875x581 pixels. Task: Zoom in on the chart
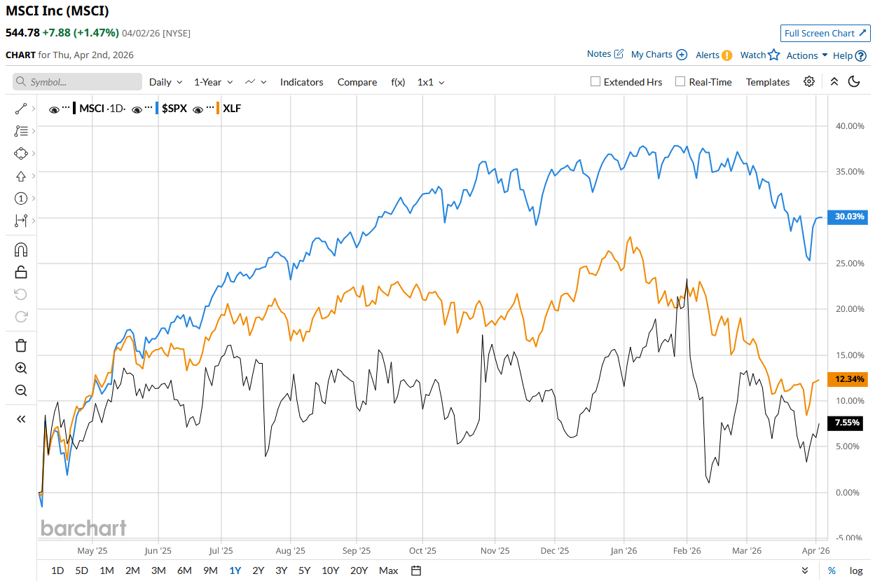coord(21,368)
